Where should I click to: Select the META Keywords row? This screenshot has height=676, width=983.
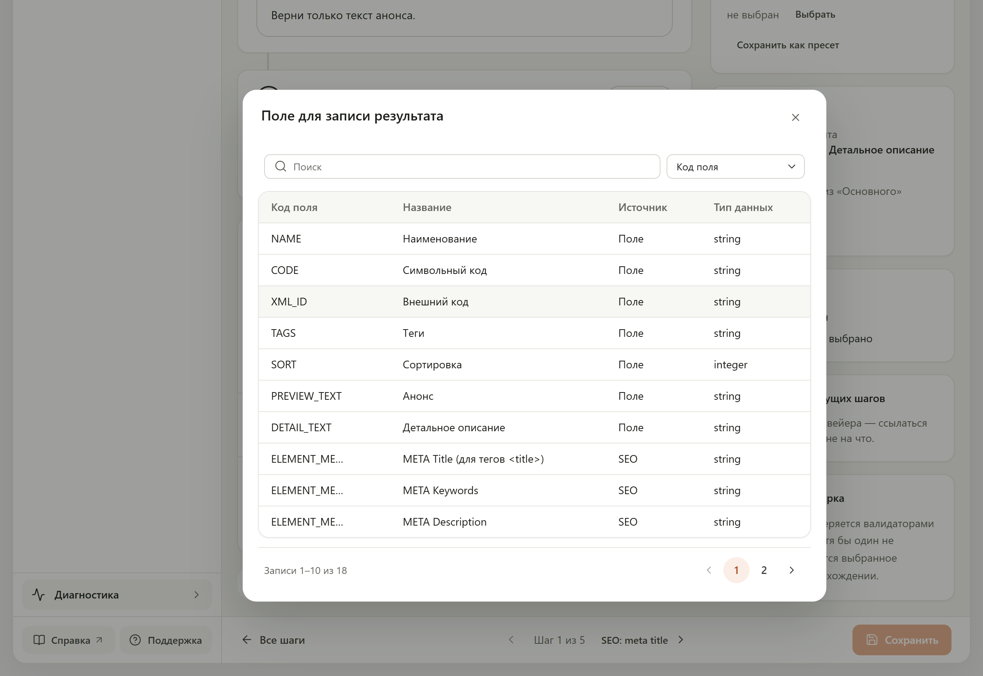point(534,490)
